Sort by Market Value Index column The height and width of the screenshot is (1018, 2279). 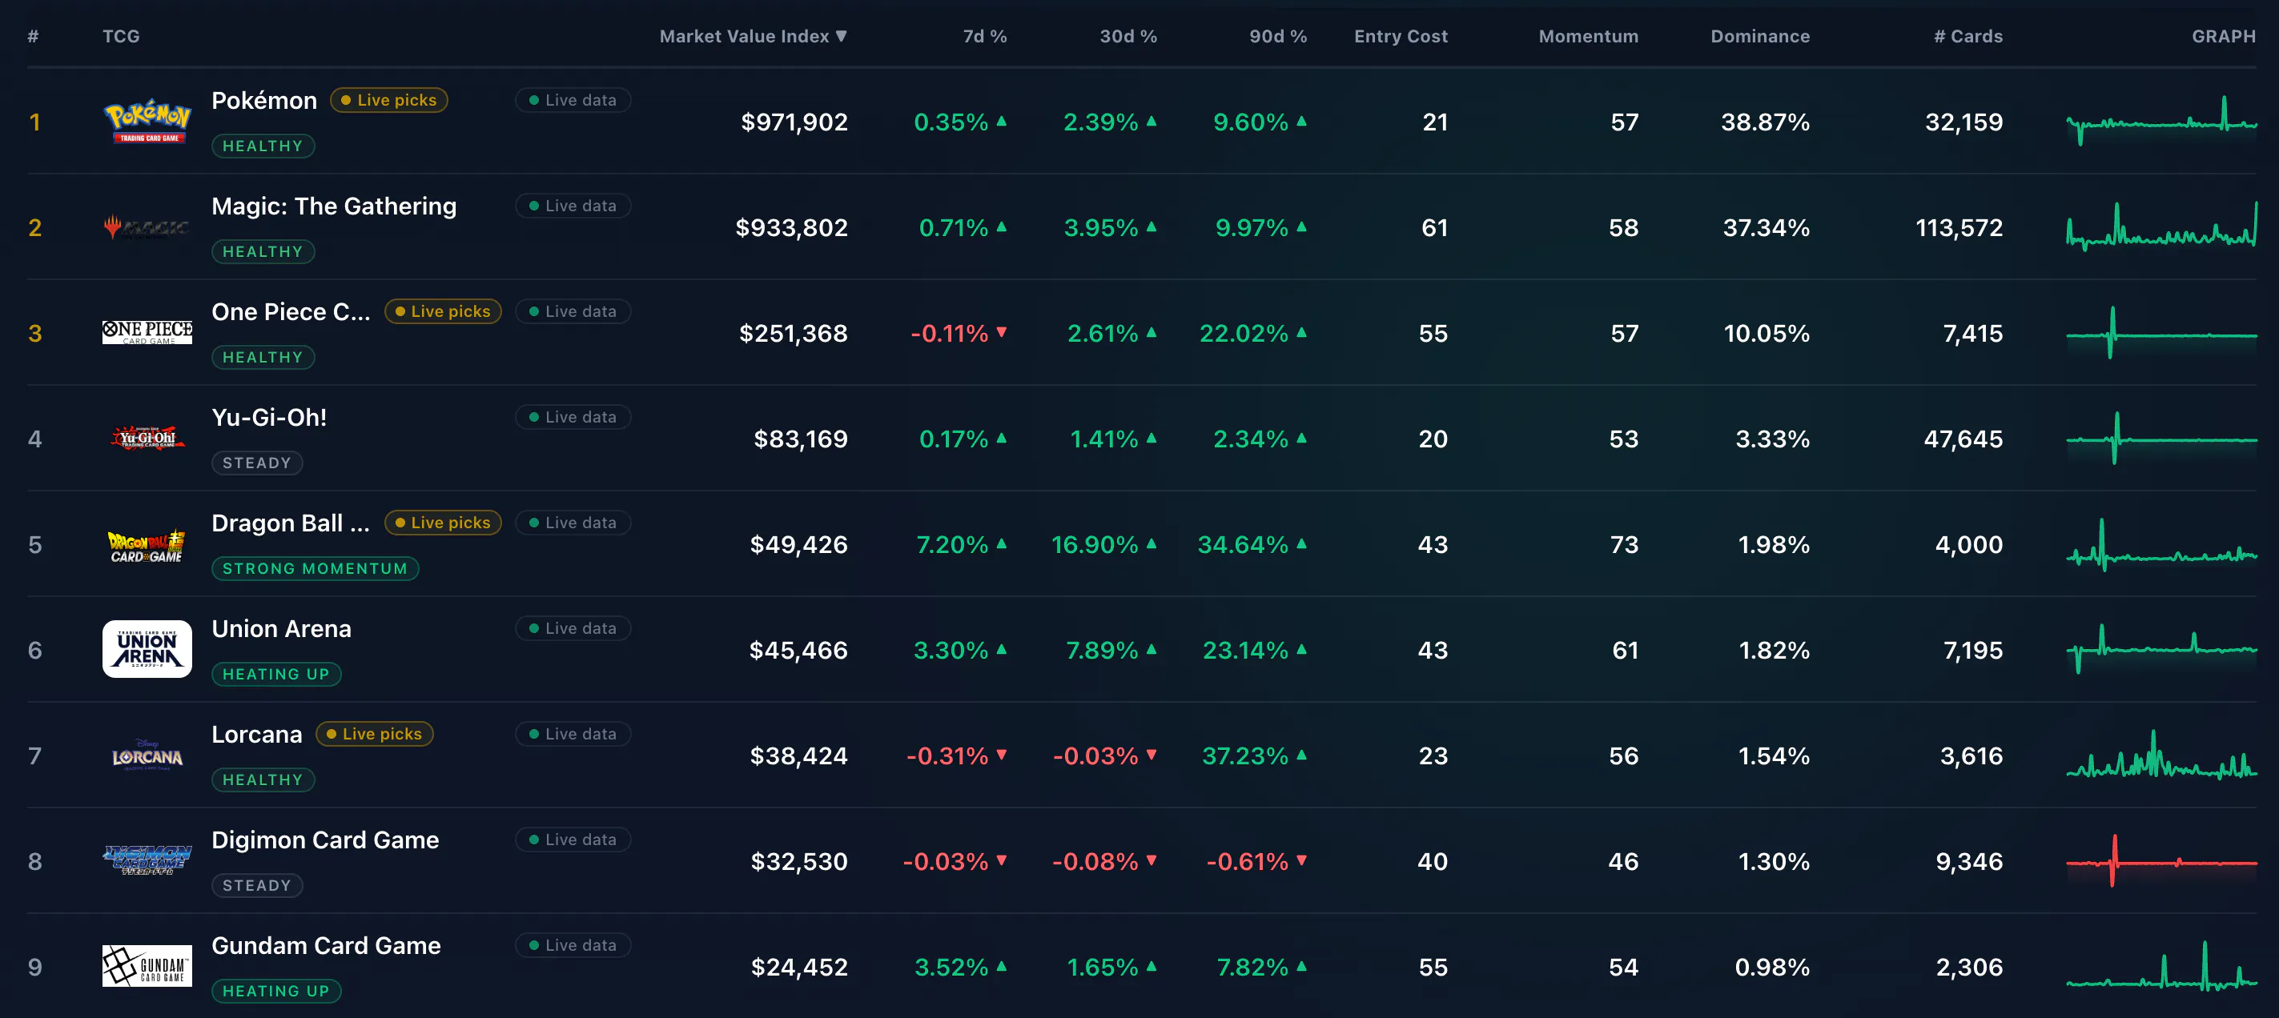(753, 36)
